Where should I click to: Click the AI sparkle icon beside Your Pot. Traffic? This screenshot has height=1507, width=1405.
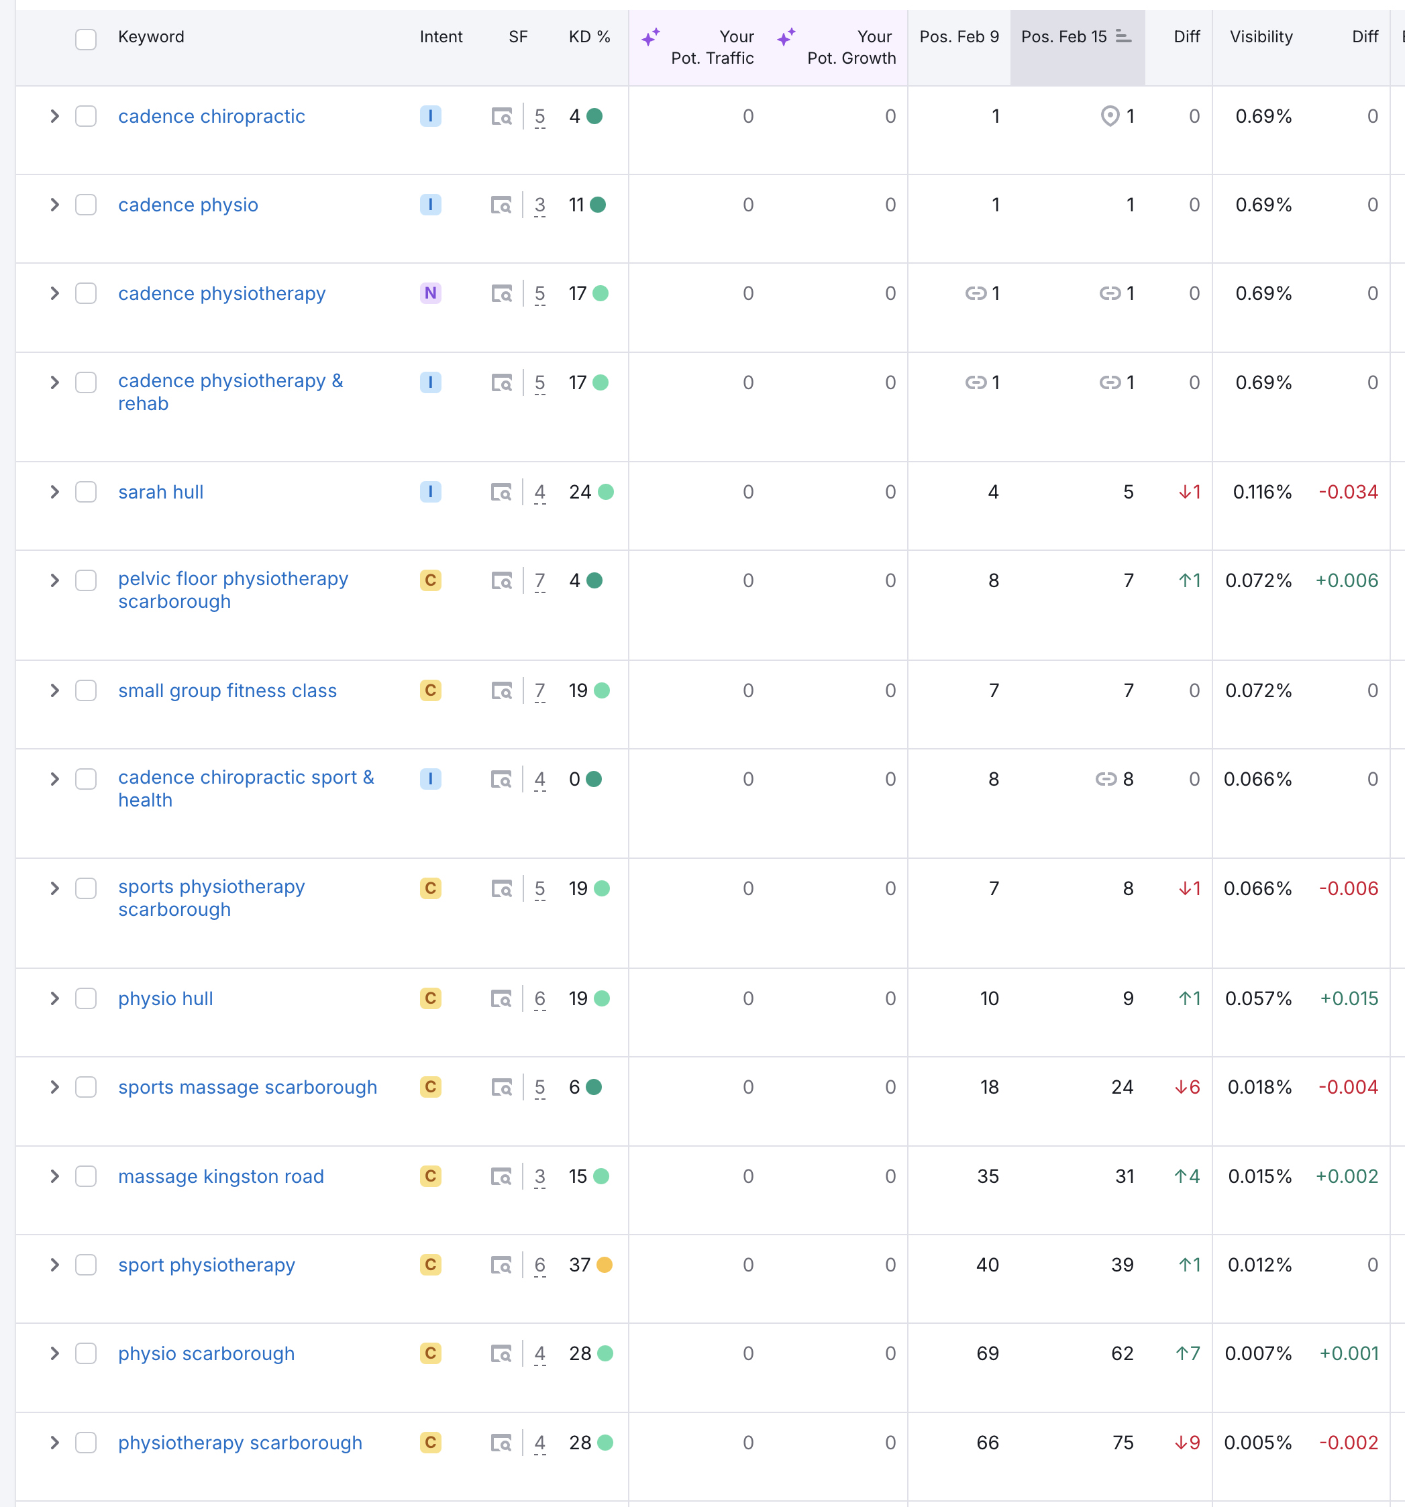651,36
